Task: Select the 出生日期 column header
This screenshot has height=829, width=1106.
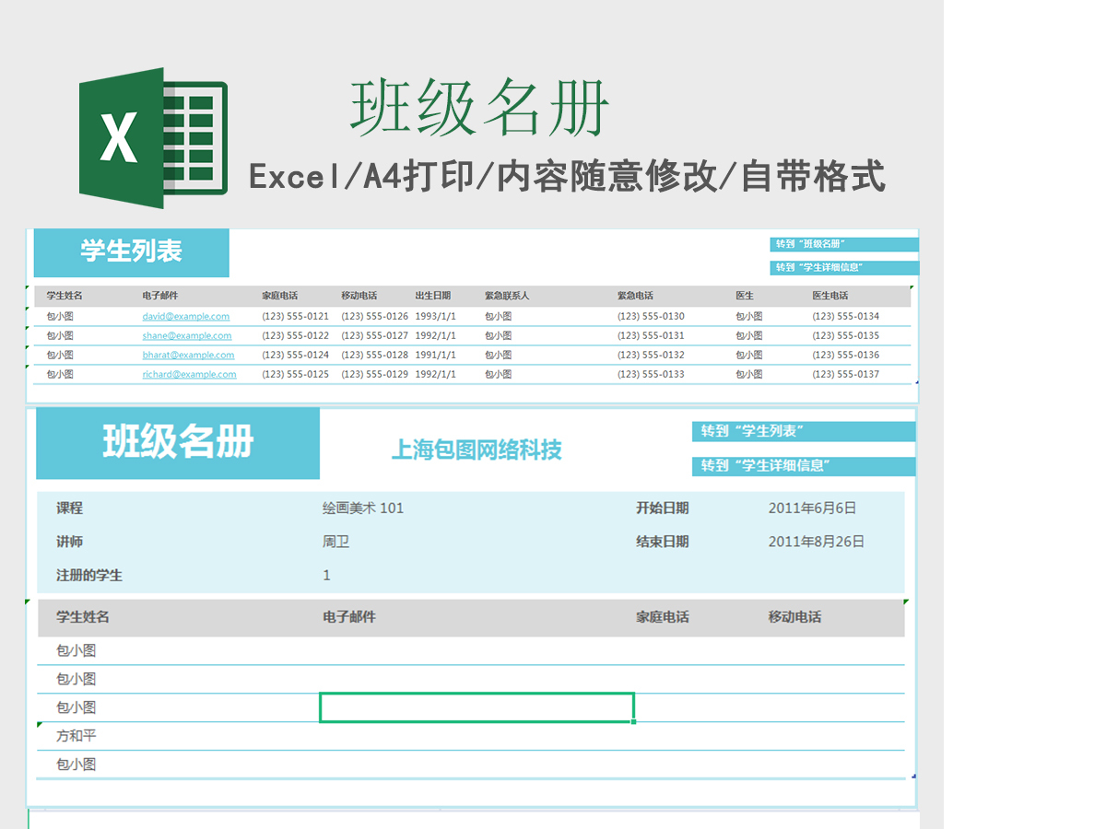Action: tap(432, 296)
